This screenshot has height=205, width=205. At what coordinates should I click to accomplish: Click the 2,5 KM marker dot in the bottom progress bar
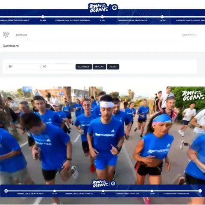[55, 191]
